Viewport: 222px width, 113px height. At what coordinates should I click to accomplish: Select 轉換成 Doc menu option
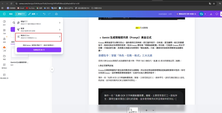point(38,37)
